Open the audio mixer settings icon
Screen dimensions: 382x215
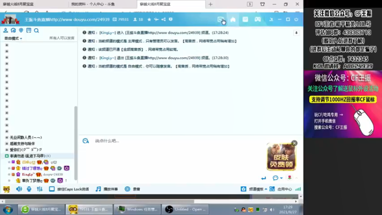coord(40,189)
